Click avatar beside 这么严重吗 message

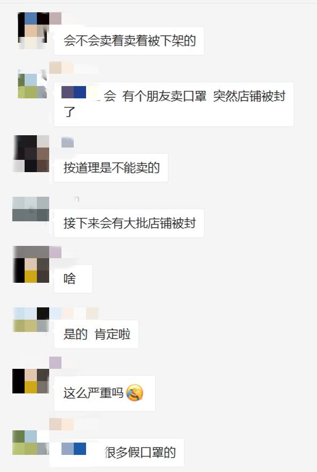(x=30, y=381)
